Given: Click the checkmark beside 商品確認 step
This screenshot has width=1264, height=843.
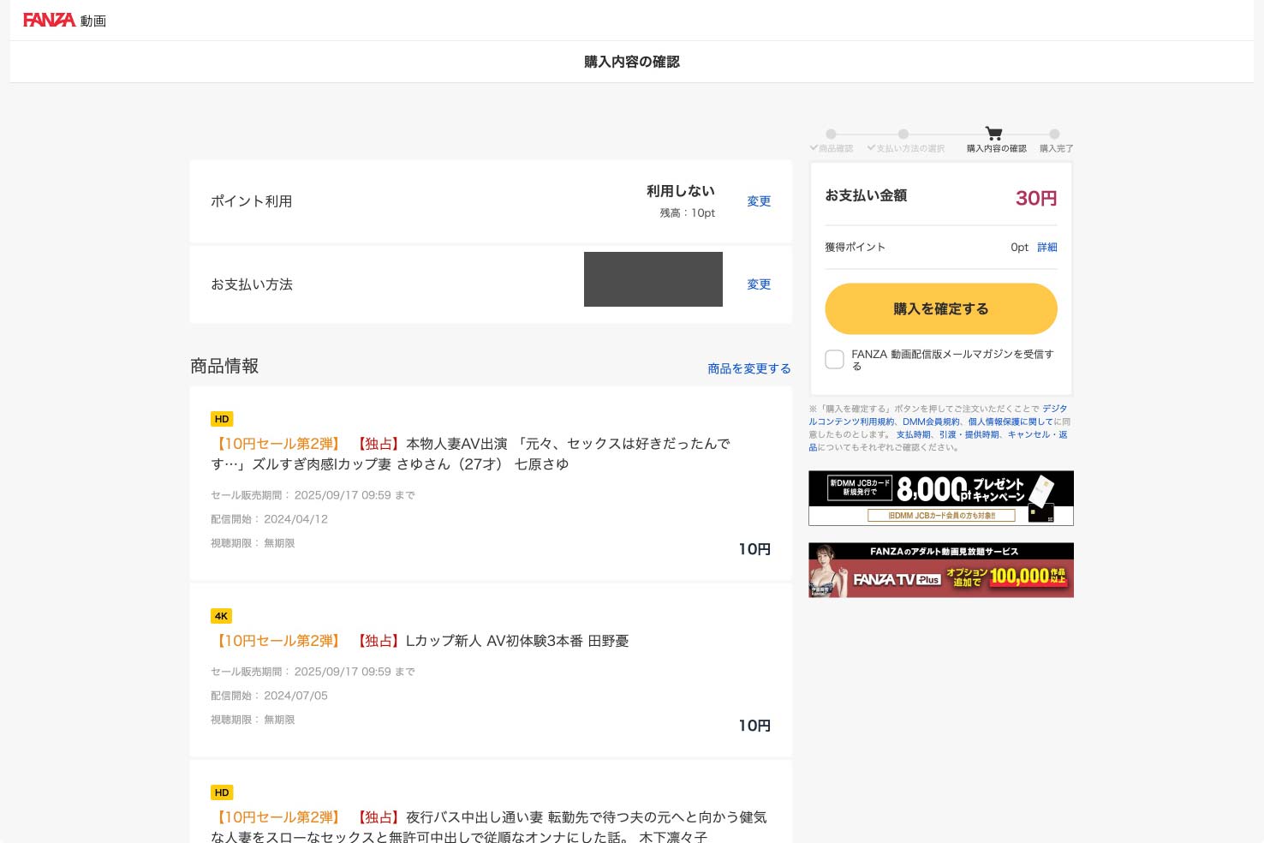Looking at the screenshot, I should [814, 148].
